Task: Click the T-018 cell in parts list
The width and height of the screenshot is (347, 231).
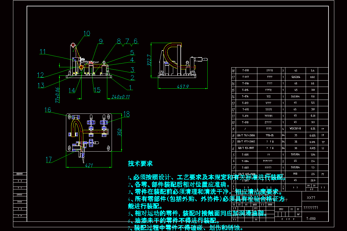Action: tap(245, 70)
